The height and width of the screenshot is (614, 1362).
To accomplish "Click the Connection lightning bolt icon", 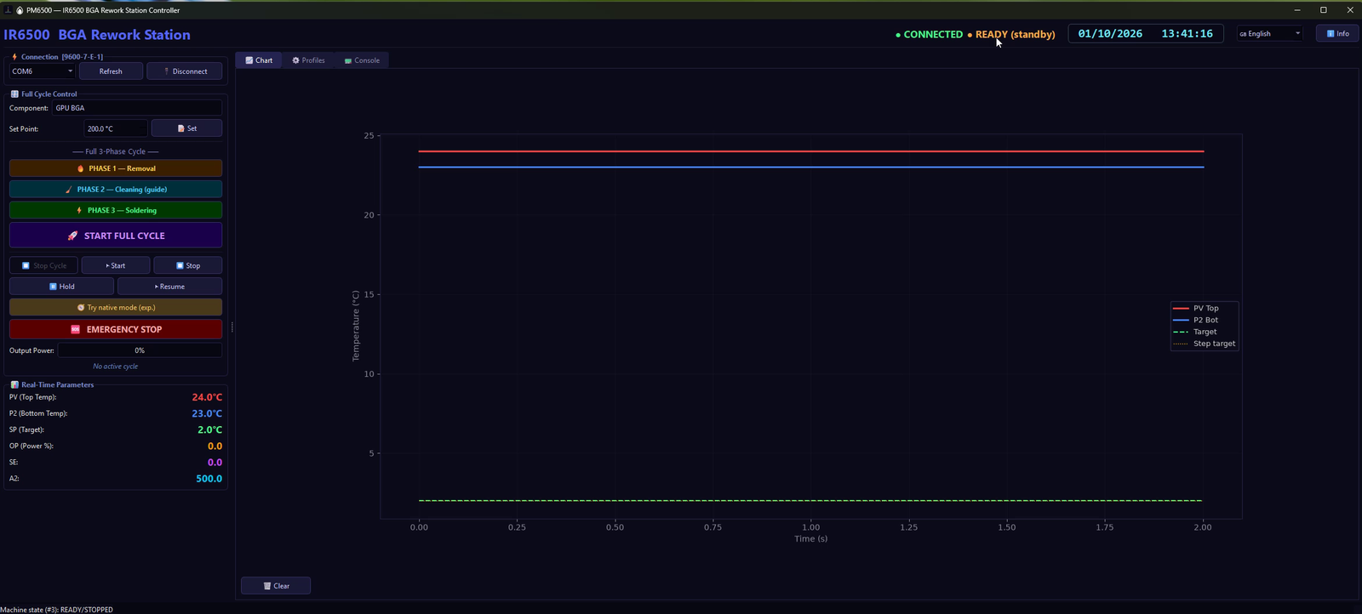I will pos(14,57).
